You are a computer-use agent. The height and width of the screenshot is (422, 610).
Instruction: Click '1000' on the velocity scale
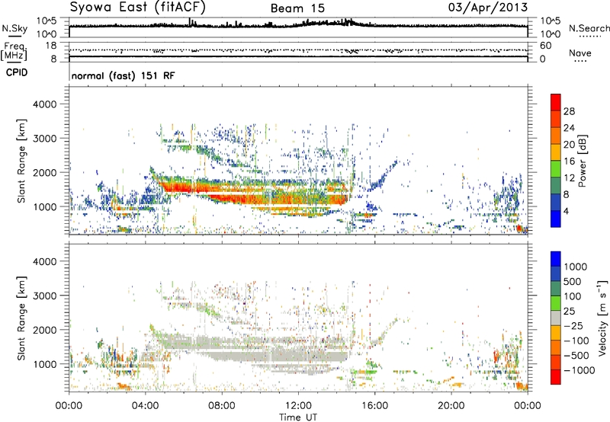click(x=576, y=267)
